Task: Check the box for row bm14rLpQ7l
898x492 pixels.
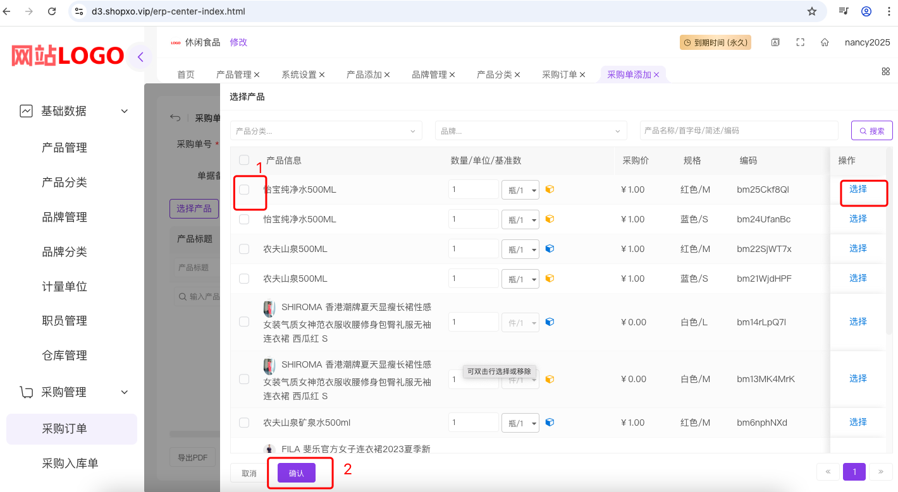Action: tap(244, 322)
